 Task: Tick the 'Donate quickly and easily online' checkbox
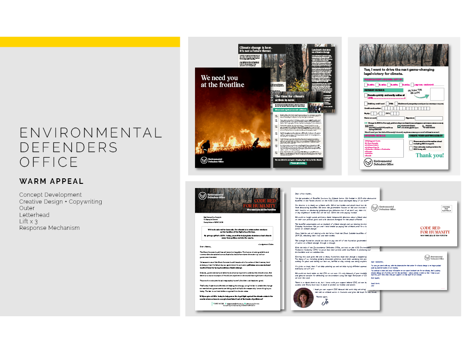click(x=366, y=96)
